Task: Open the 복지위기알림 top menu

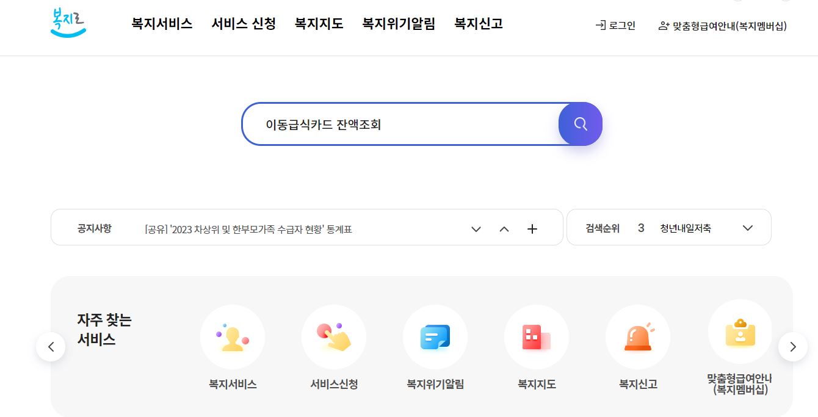Action: [399, 24]
